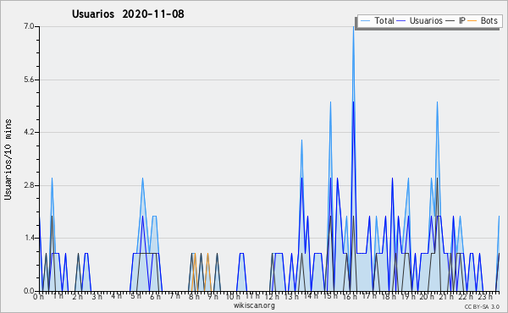Click the '0 h' x-axis label
Image resolution: width=508 pixels, height=313 pixels.
39,296
